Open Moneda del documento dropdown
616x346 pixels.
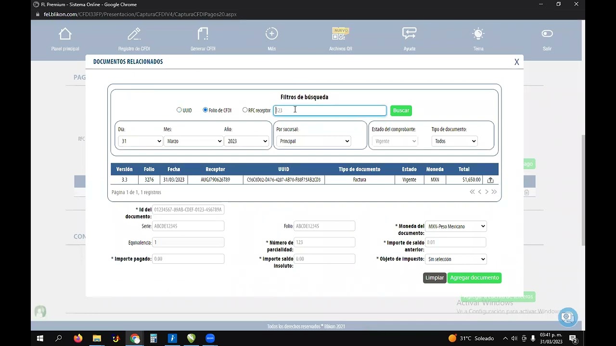tap(456, 226)
